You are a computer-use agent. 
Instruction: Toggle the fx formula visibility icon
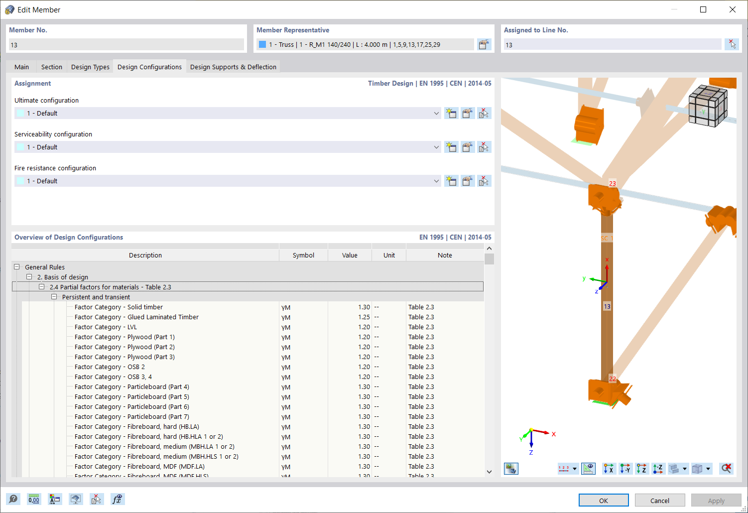click(118, 499)
